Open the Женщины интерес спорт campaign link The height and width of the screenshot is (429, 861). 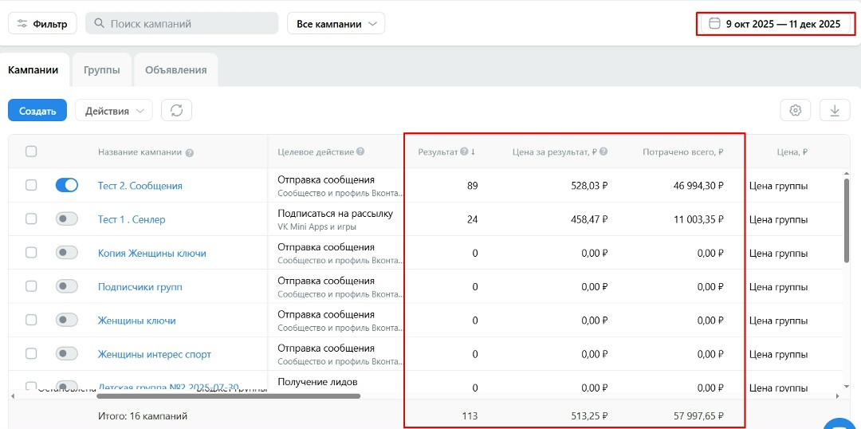(155, 354)
